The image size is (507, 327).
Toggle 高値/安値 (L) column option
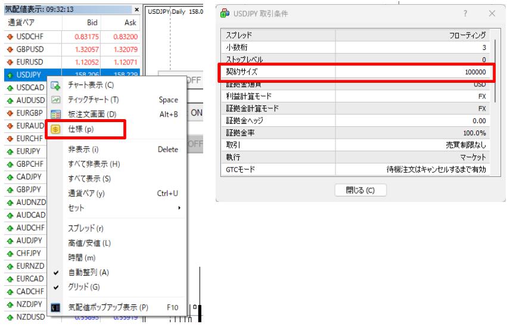click(117, 243)
